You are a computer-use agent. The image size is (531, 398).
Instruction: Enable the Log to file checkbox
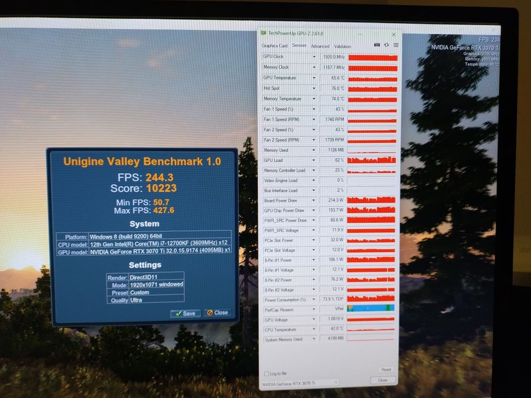[x=266, y=374]
